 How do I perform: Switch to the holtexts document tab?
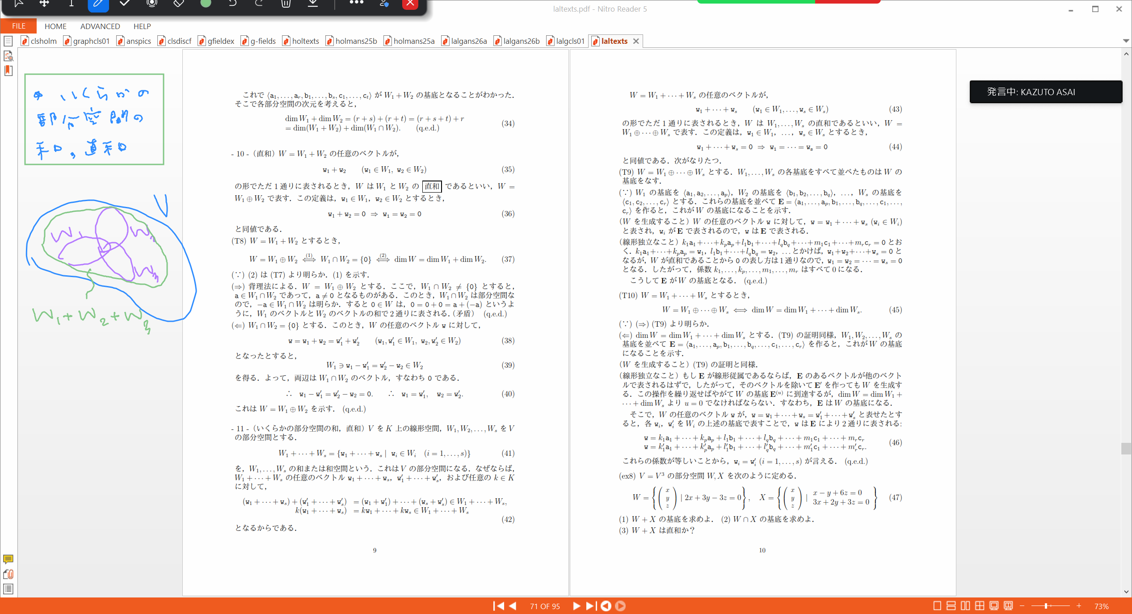301,41
